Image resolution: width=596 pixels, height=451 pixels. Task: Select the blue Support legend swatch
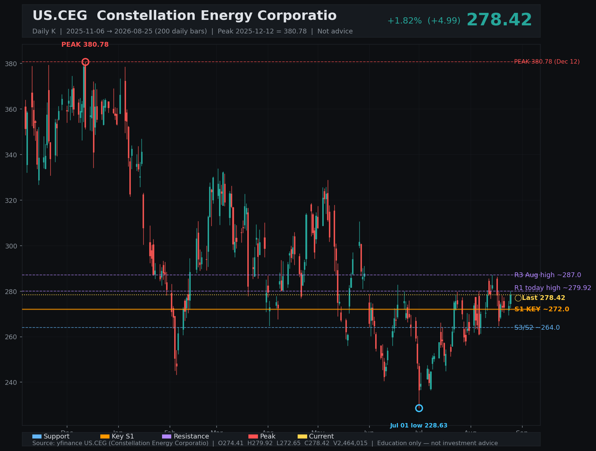tap(37, 437)
